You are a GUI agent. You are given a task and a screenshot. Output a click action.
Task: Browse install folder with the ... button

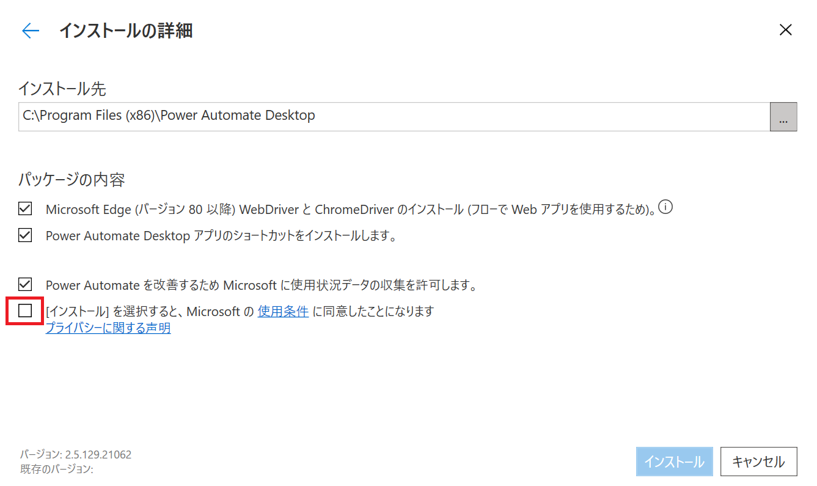[783, 117]
